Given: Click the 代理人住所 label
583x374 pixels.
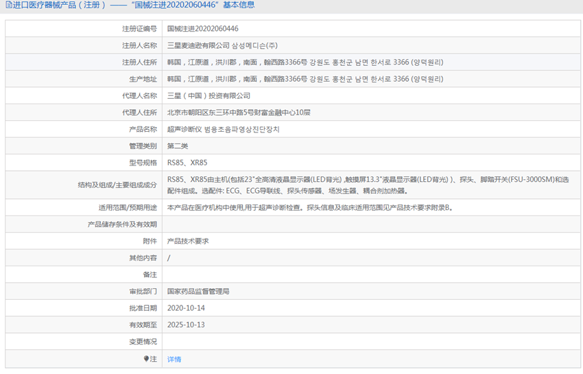Looking at the screenshot, I should point(139,113).
